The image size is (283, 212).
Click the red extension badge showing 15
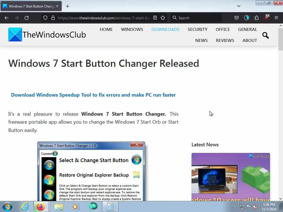pos(267,17)
